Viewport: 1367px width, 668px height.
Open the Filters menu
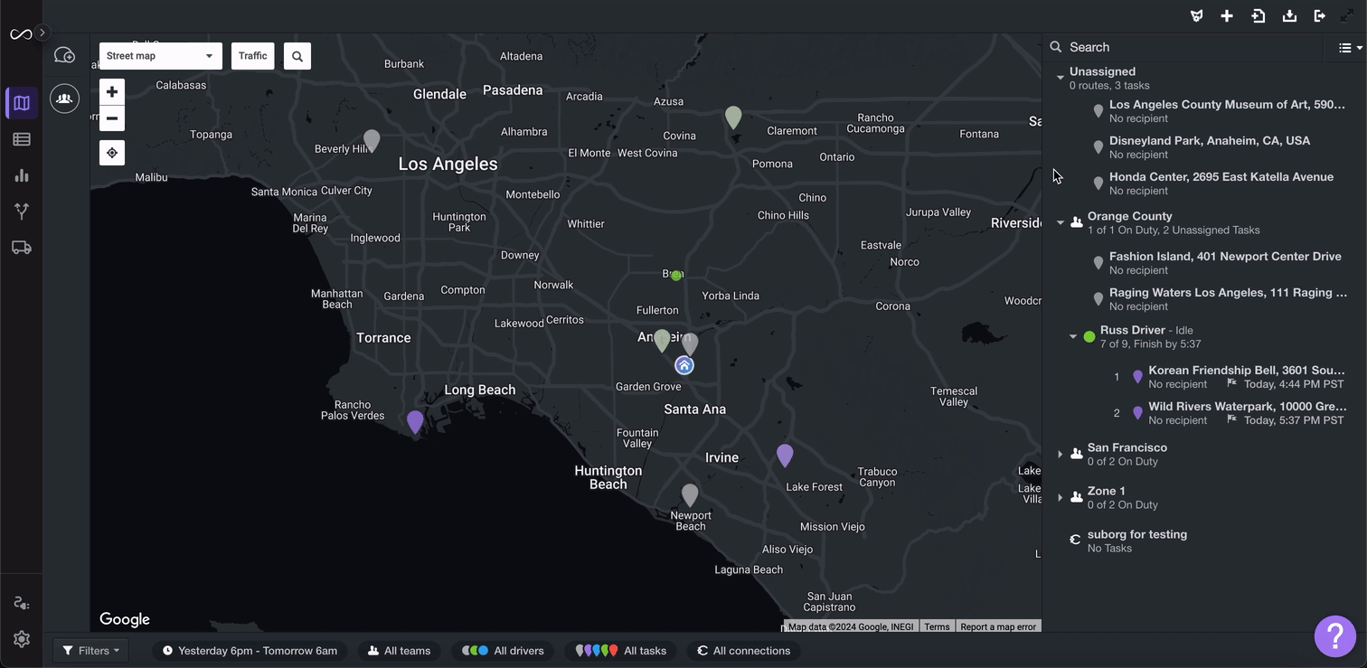(91, 651)
